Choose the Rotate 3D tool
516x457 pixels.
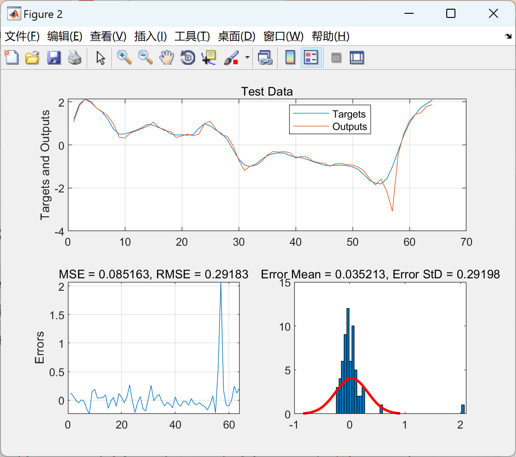click(188, 57)
